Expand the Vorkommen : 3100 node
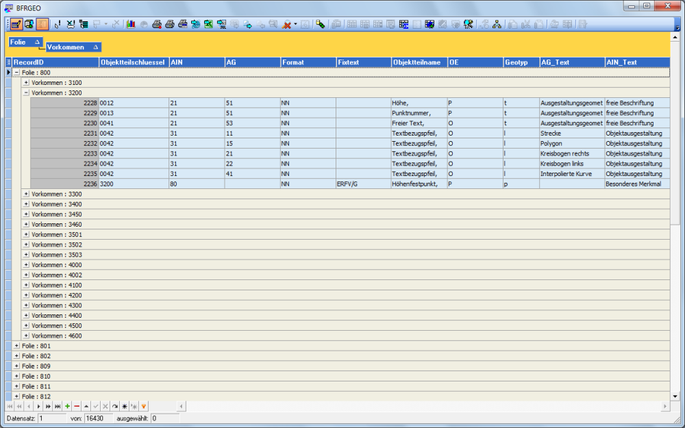Screen dimensions: 685x428 coord(26,82)
